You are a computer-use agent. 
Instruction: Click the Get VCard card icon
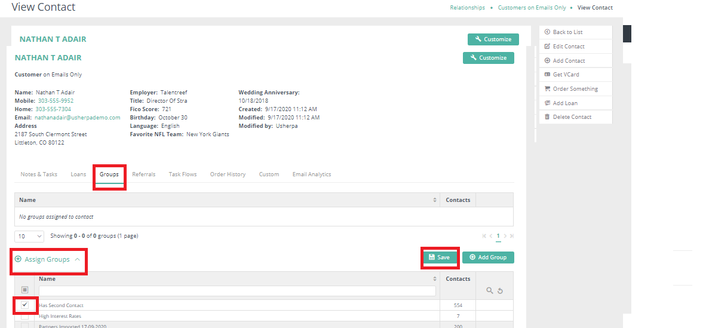tap(547, 75)
